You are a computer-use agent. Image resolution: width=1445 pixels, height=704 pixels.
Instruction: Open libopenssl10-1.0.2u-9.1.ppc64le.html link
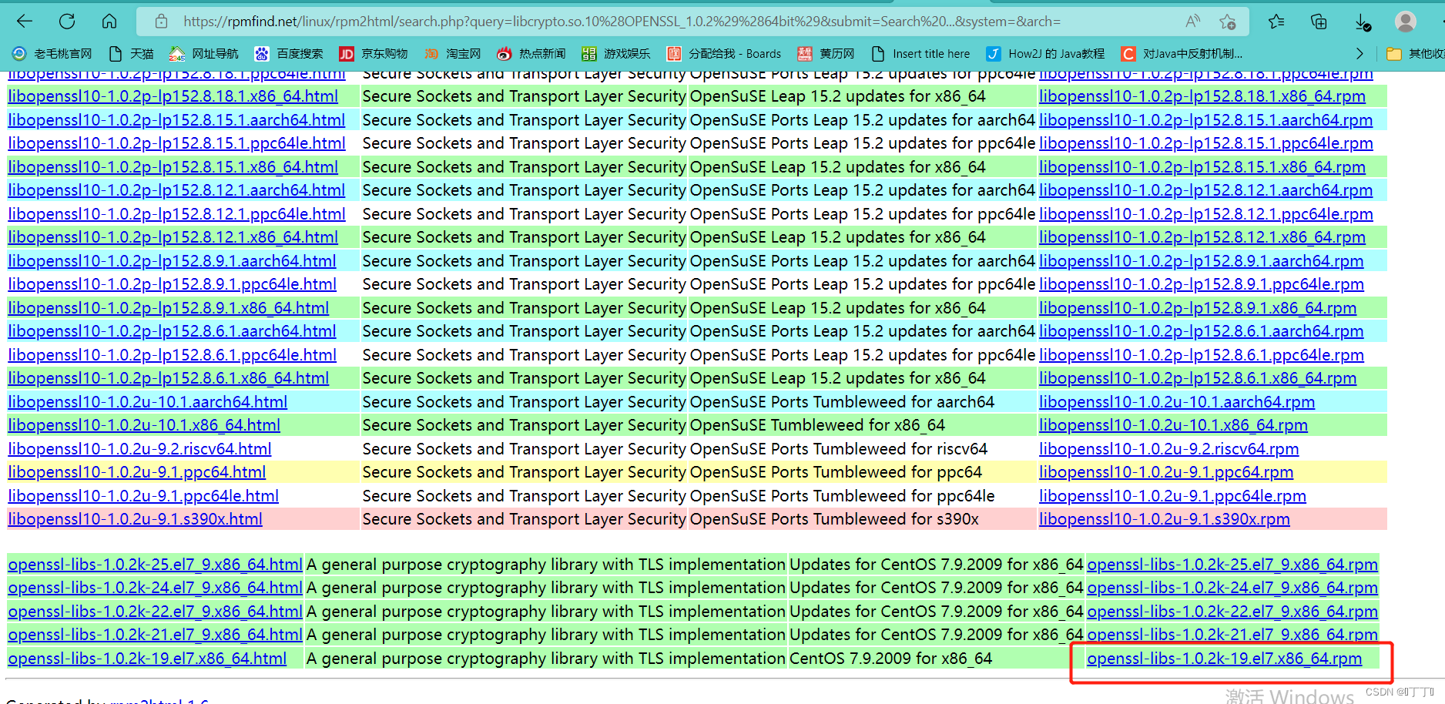click(x=143, y=496)
